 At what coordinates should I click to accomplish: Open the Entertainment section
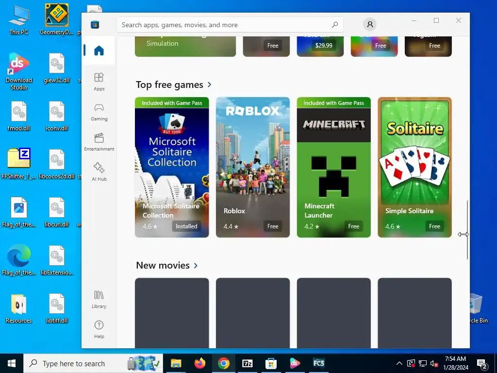click(x=99, y=142)
